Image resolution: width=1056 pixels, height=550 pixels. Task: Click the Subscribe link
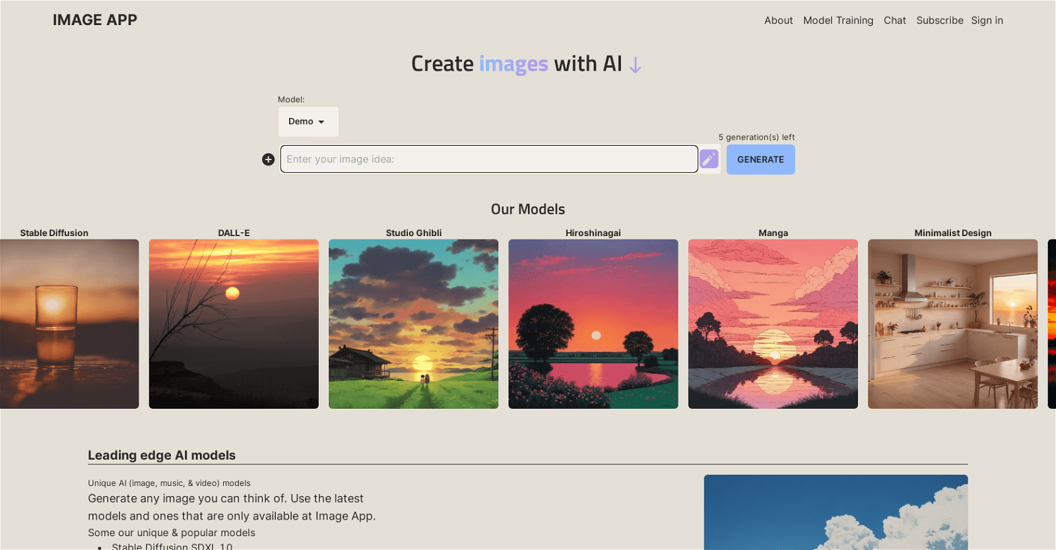(939, 20)
